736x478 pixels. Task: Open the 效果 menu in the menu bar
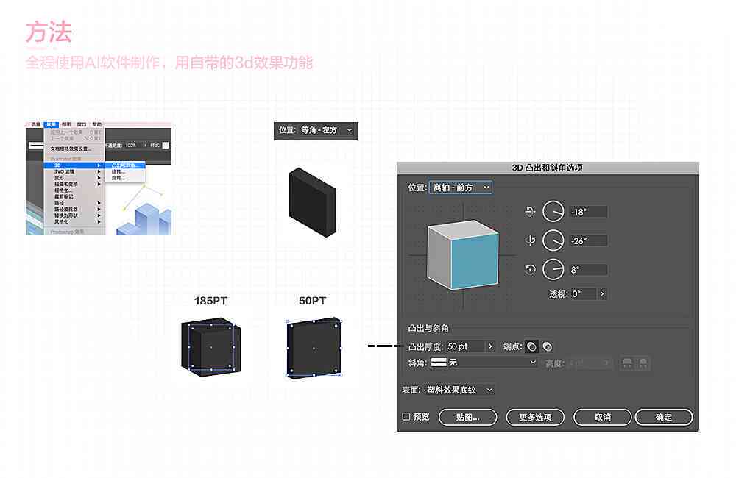pos(52,124)
